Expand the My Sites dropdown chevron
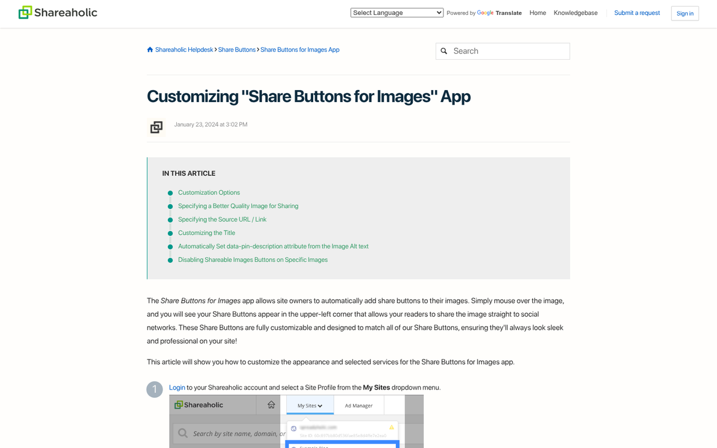The height and width of the screenshot is (448, 717). click(320, 405)
